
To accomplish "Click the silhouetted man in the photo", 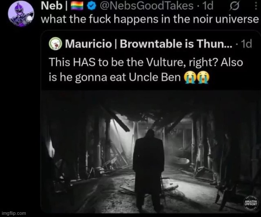I will [x=149, y=169].
